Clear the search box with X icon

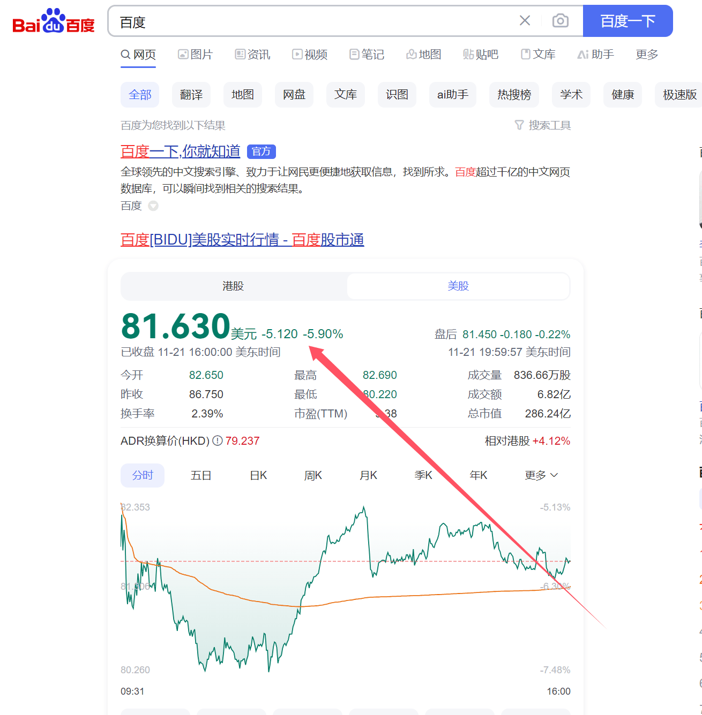[x=525, y=21]
